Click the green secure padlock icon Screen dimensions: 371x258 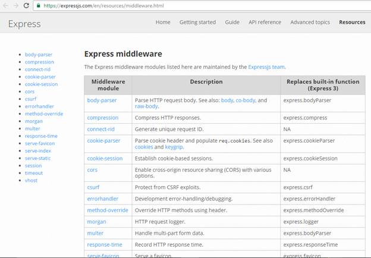coord(38,5)
